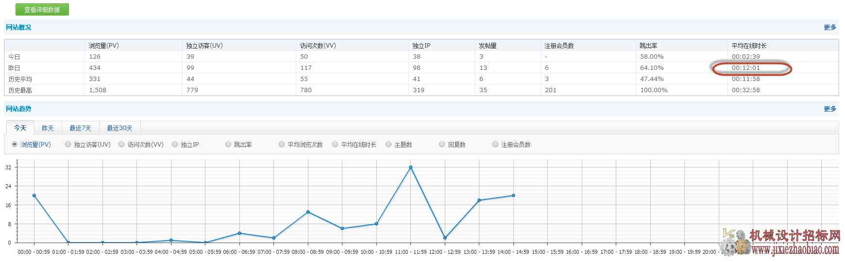Click the chart point at 08:00 - 08:59

click(308, 212)
